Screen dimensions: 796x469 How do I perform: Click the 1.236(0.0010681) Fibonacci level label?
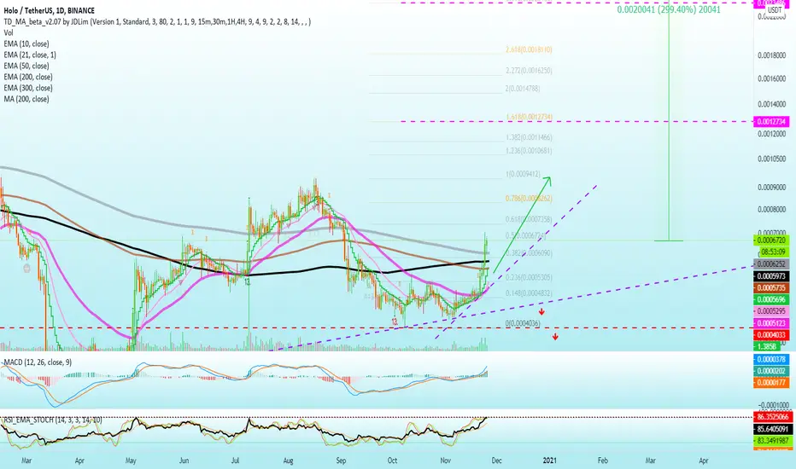[x=529, y=151]
